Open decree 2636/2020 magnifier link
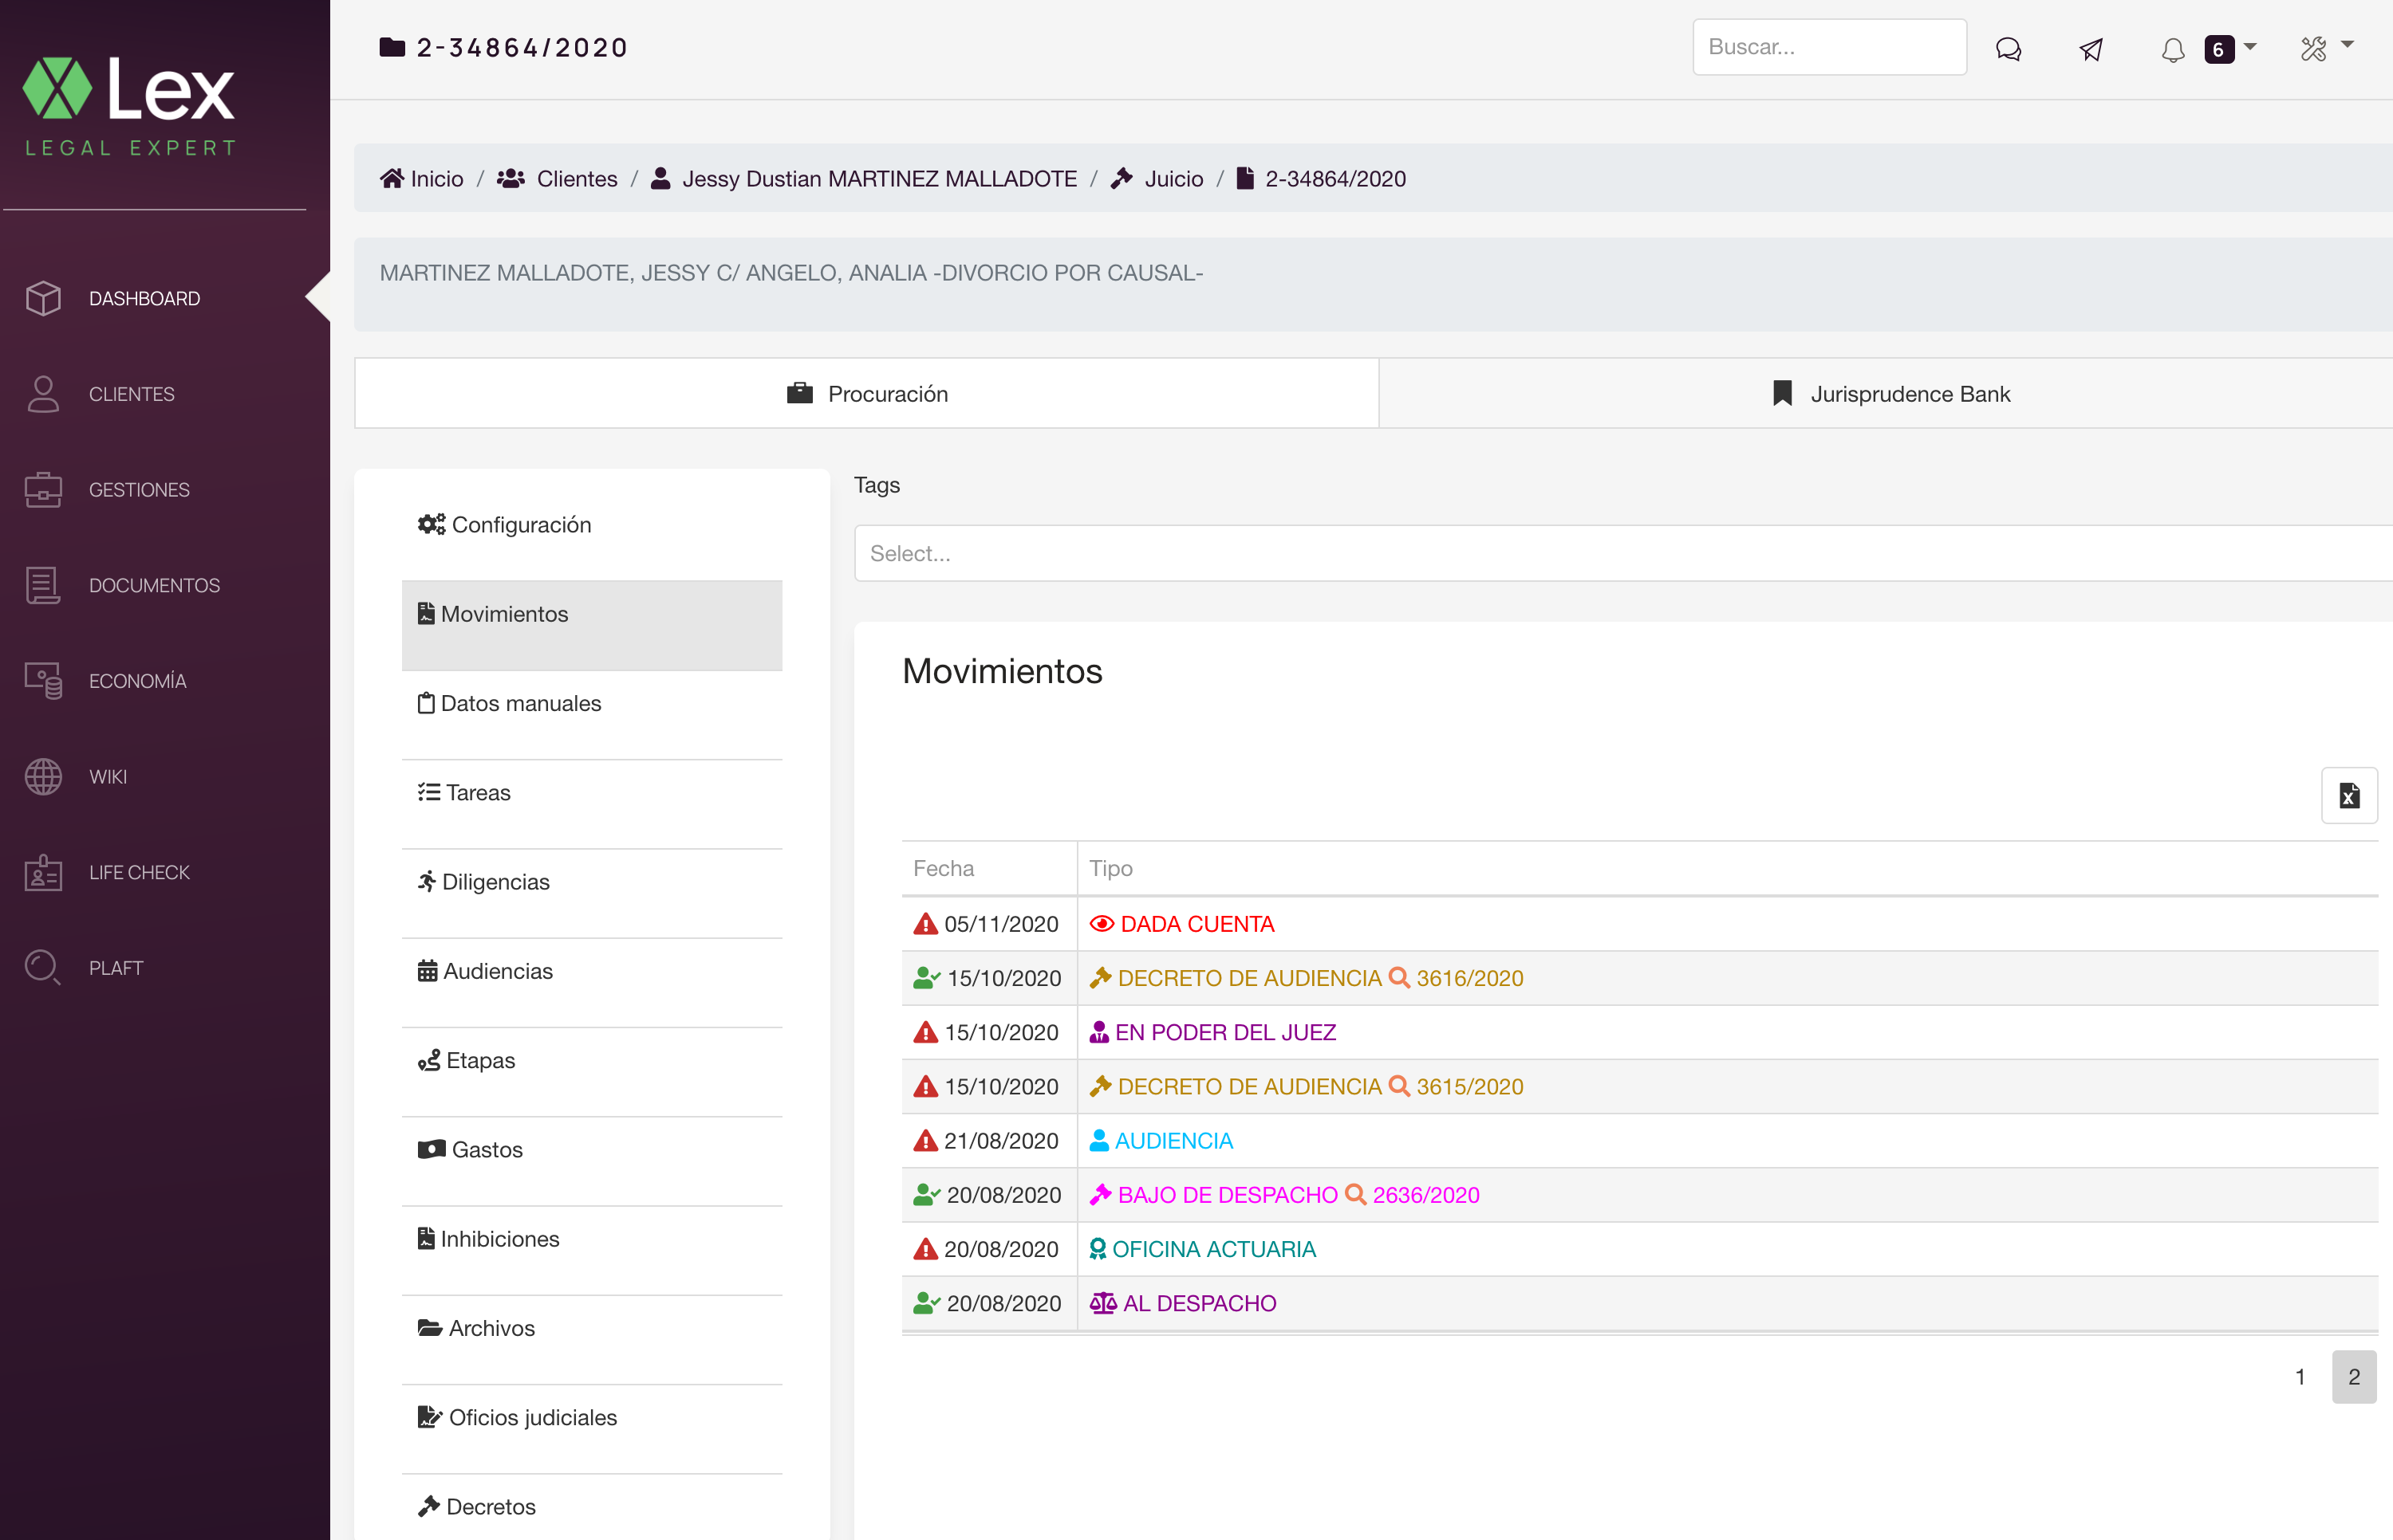The image size is (2393, 1540). point(1355,1195)
